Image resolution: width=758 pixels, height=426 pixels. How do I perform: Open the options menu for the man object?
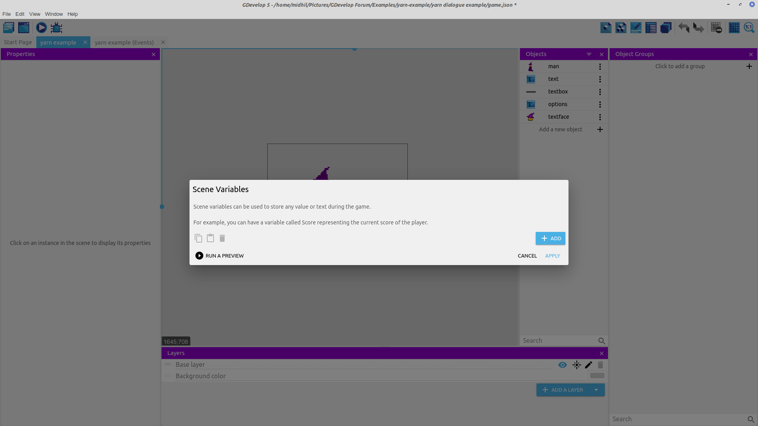[600, 66]
